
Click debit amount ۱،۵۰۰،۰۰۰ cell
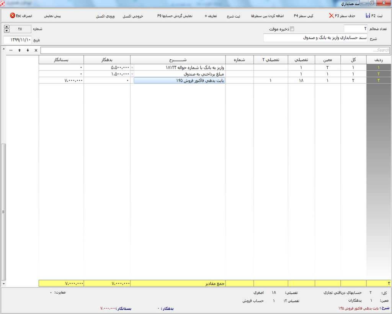pyautogui.click(x=107, y=74)
